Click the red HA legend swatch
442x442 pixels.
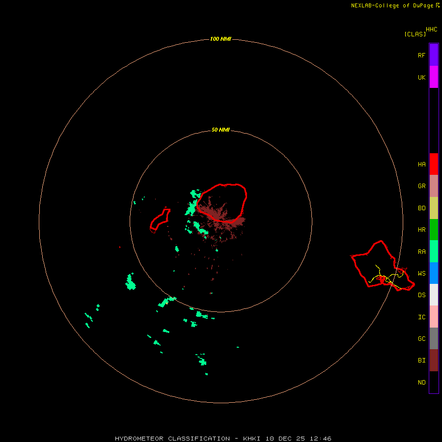coord(434,164)
